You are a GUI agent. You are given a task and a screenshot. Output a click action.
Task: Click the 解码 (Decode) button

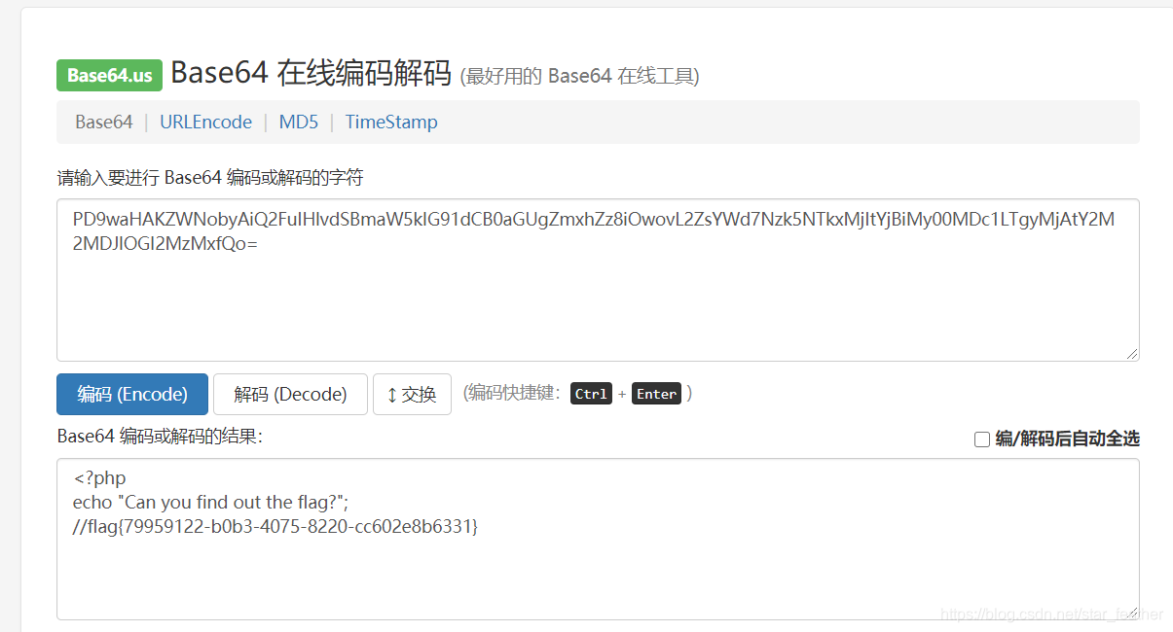tap(290, 394)
